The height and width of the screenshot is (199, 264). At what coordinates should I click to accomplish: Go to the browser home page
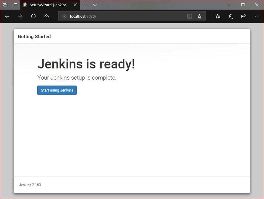[x=47, y=17]
